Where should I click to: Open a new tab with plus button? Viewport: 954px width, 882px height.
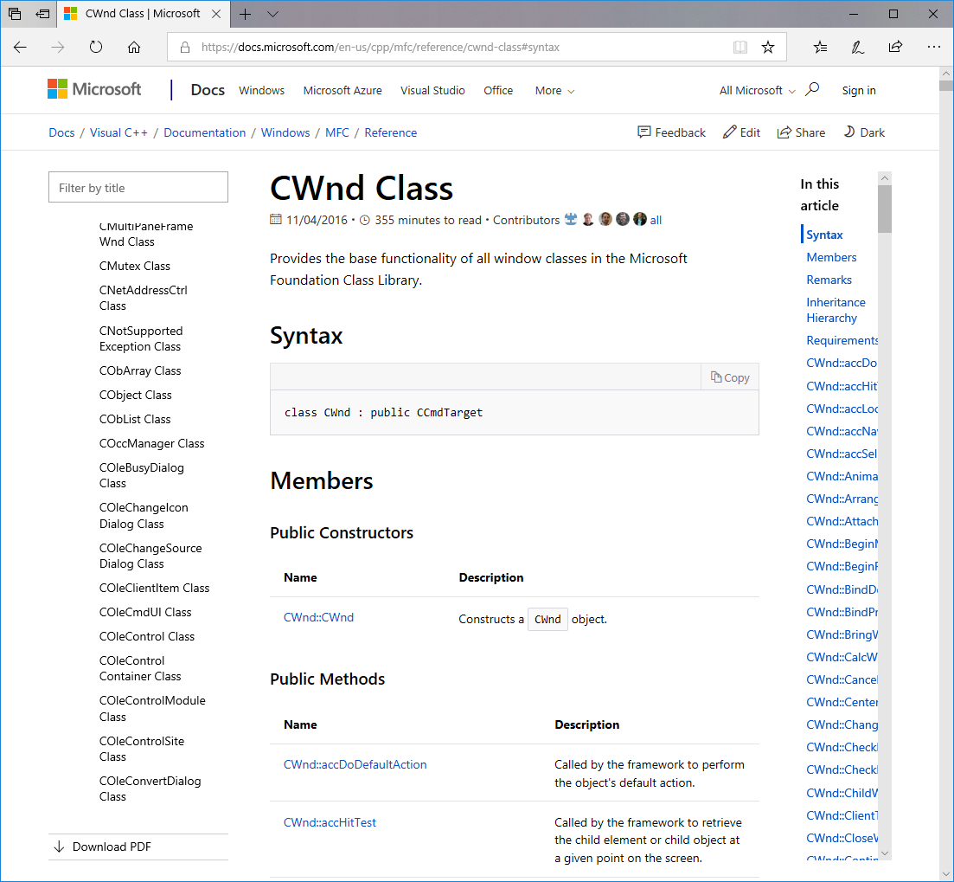245,14
